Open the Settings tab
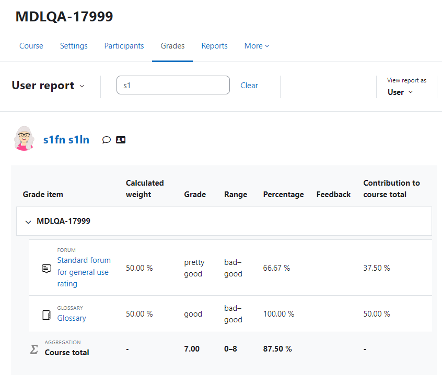The image size is (442, 375). [74, 46]
